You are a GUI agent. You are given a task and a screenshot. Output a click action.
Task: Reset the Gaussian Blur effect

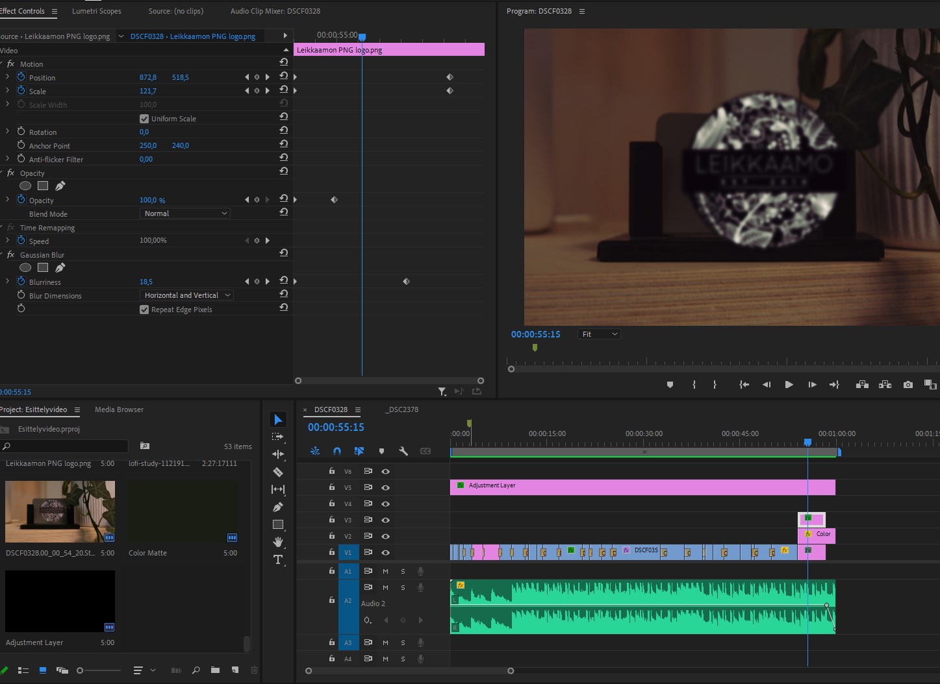(x=283, y=253)
